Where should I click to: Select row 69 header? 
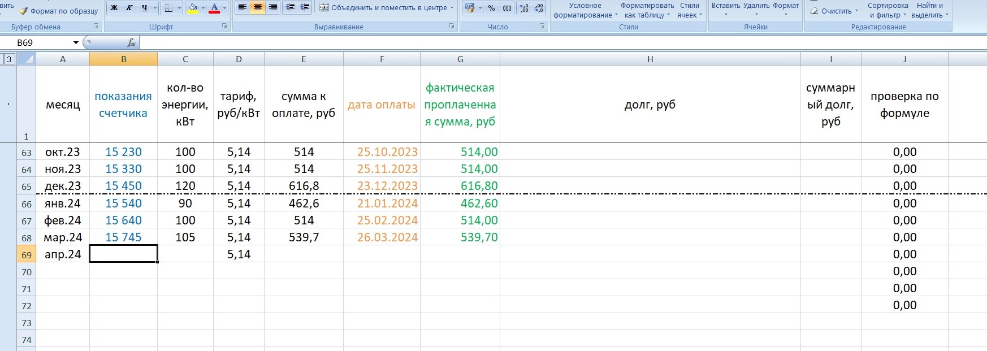click(27, 254)
